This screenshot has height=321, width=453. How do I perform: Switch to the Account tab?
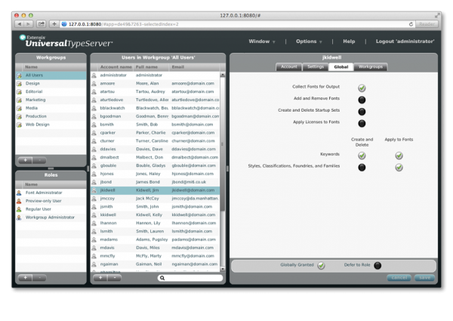coord(289,66)
